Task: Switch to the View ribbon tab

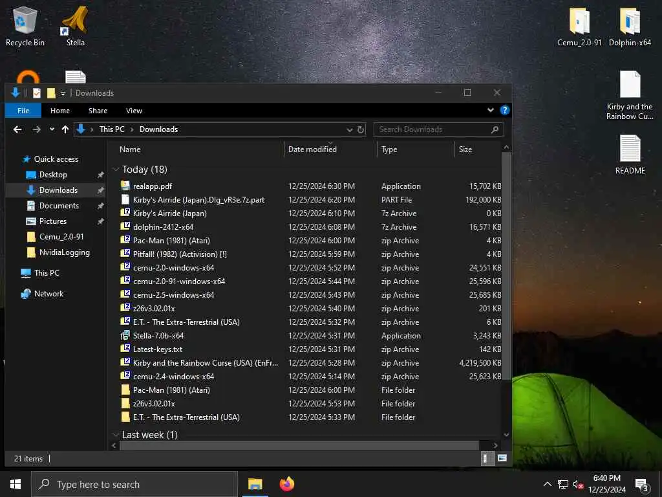Action: pos(134,111)
